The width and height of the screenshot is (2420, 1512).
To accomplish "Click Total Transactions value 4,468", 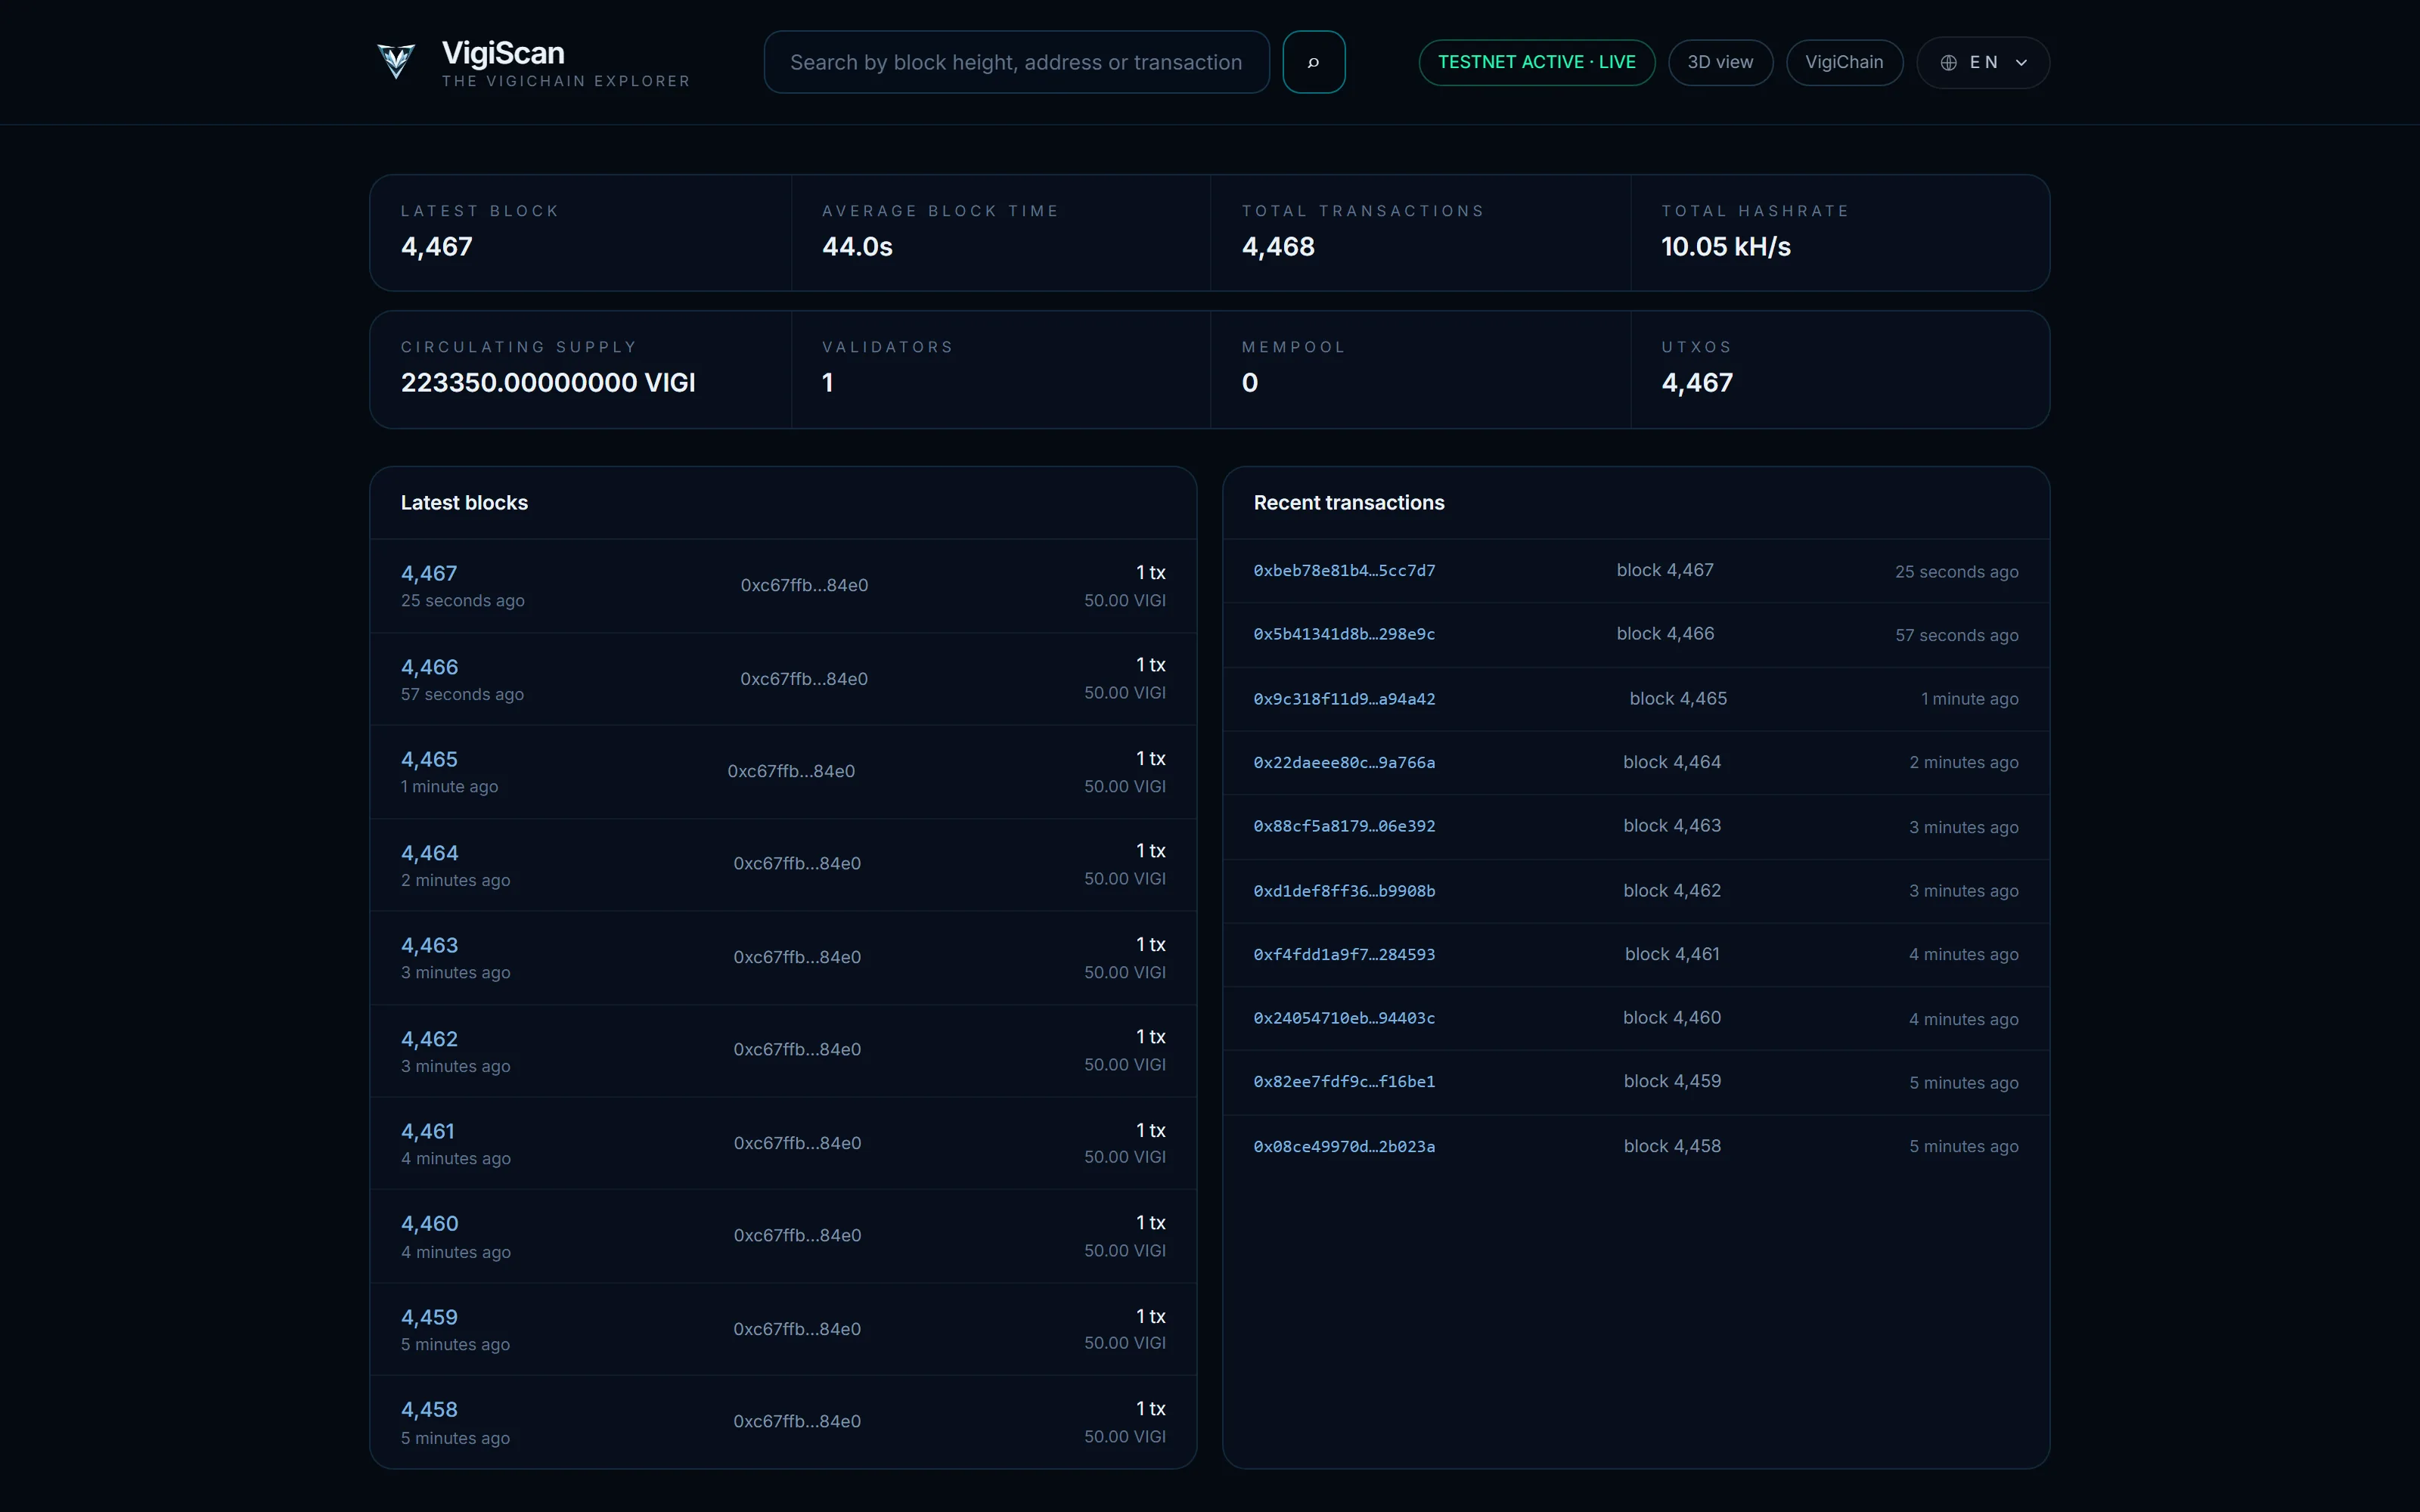I will pyautogui.click(x=1278, y=247).
